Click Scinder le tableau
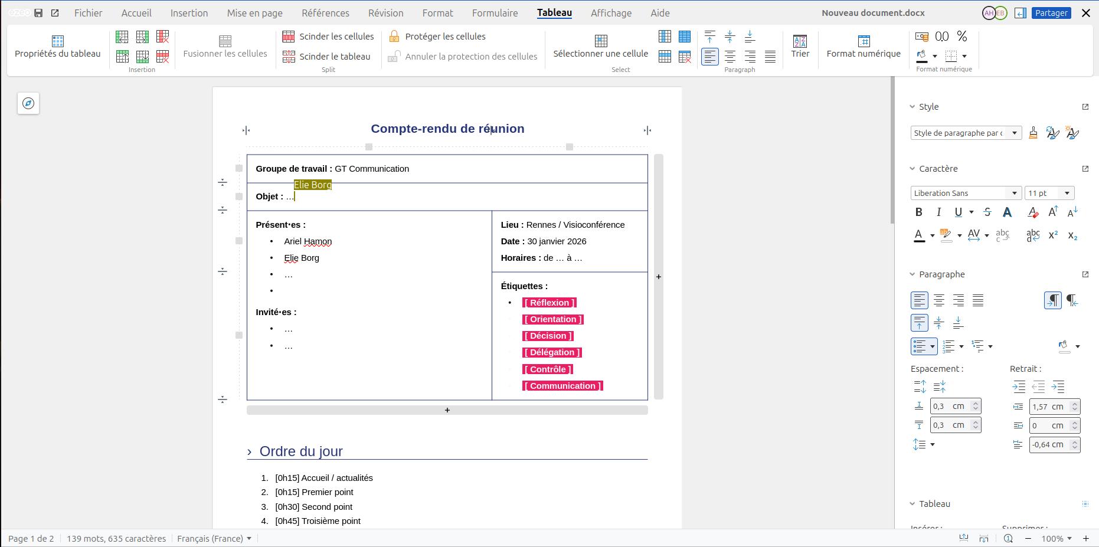 (326, 57)
